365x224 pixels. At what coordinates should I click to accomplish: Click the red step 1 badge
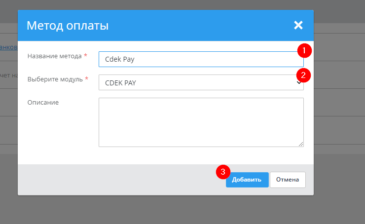pyautogui.click(x=304, y=50)
